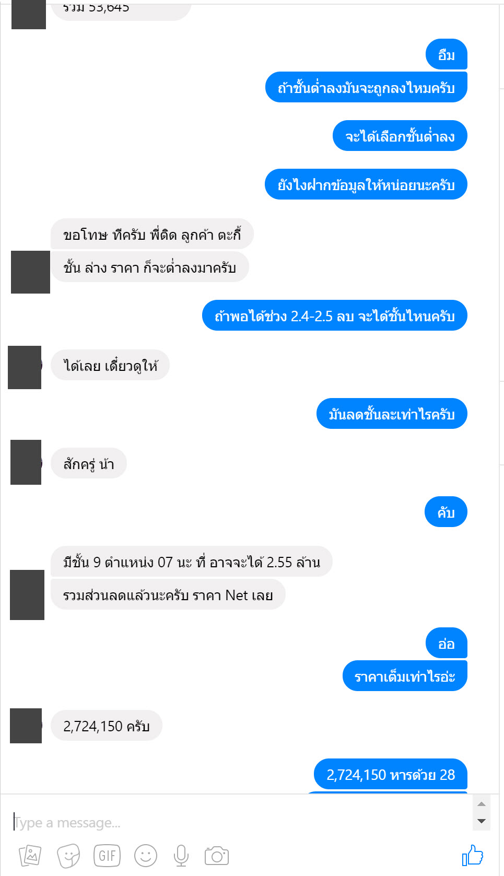
Task: Click the message box scroll-down arrow
Action: coord(482,821)
